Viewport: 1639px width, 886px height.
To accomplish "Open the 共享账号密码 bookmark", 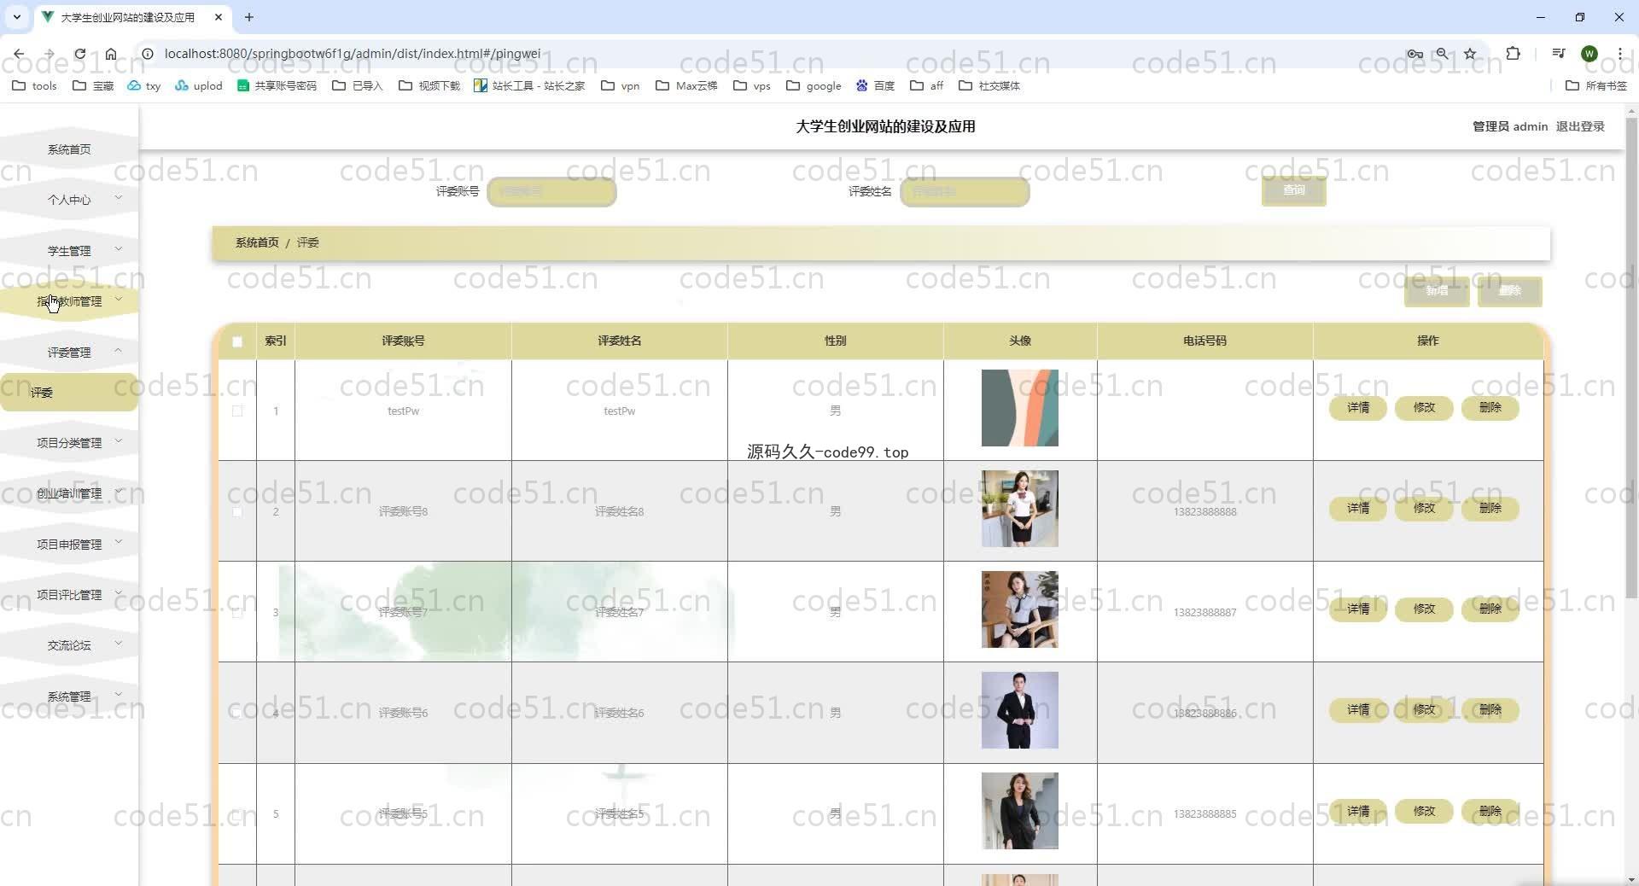I will click(277, 85).
